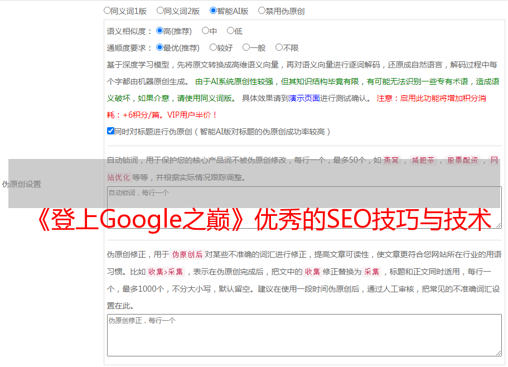Set 通顺度要求 to 最优(推荐)
This screenshot has height=367, width=508.
(x=159, y=47)
